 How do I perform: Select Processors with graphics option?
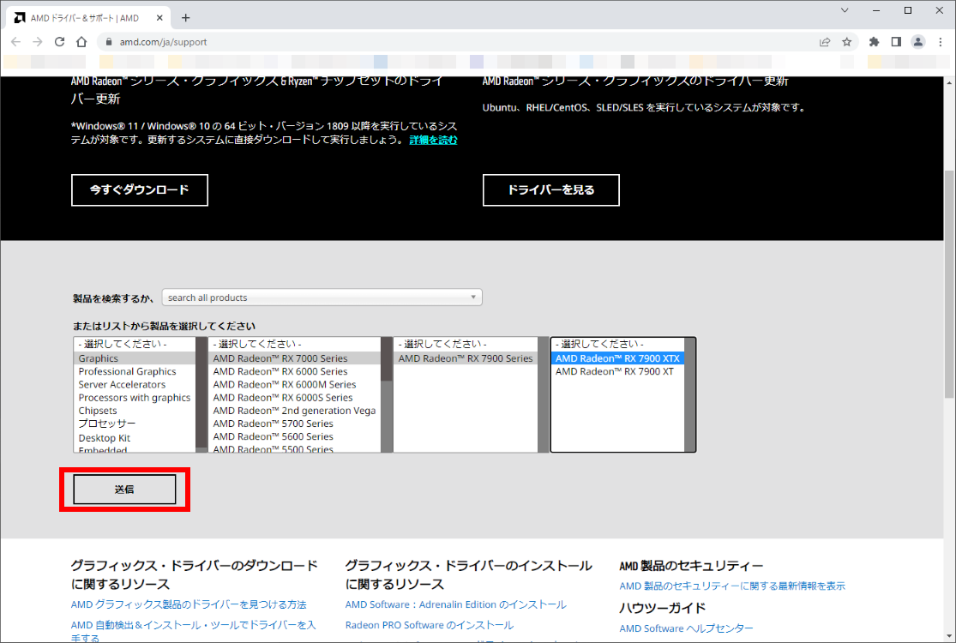(135, 398)
